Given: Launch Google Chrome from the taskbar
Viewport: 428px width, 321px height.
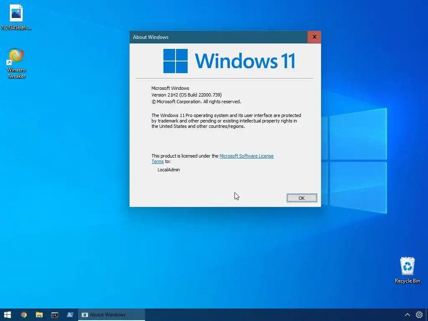Looking at the screenshot, I should pyautogui.click(x=24, y=315).
